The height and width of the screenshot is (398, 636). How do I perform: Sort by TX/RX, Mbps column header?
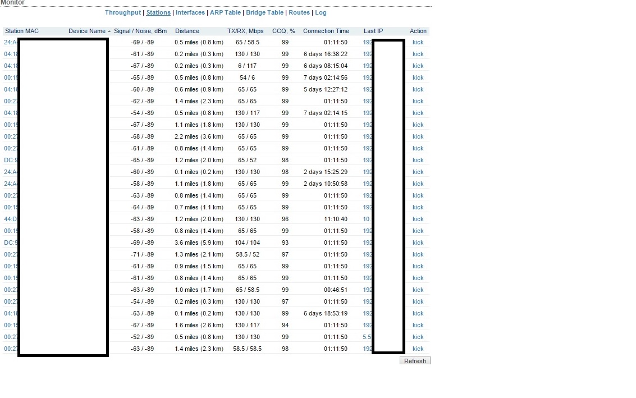click(x=245, y=31)
